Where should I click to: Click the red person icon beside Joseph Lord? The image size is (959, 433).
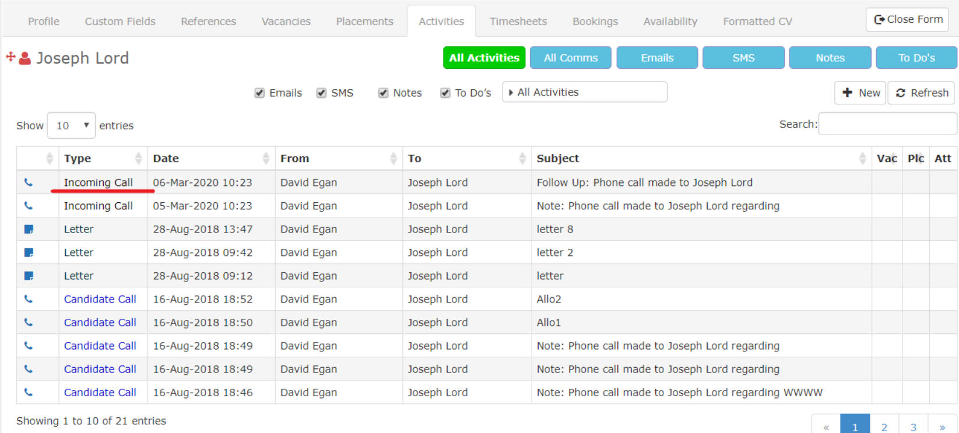point(25,58)
